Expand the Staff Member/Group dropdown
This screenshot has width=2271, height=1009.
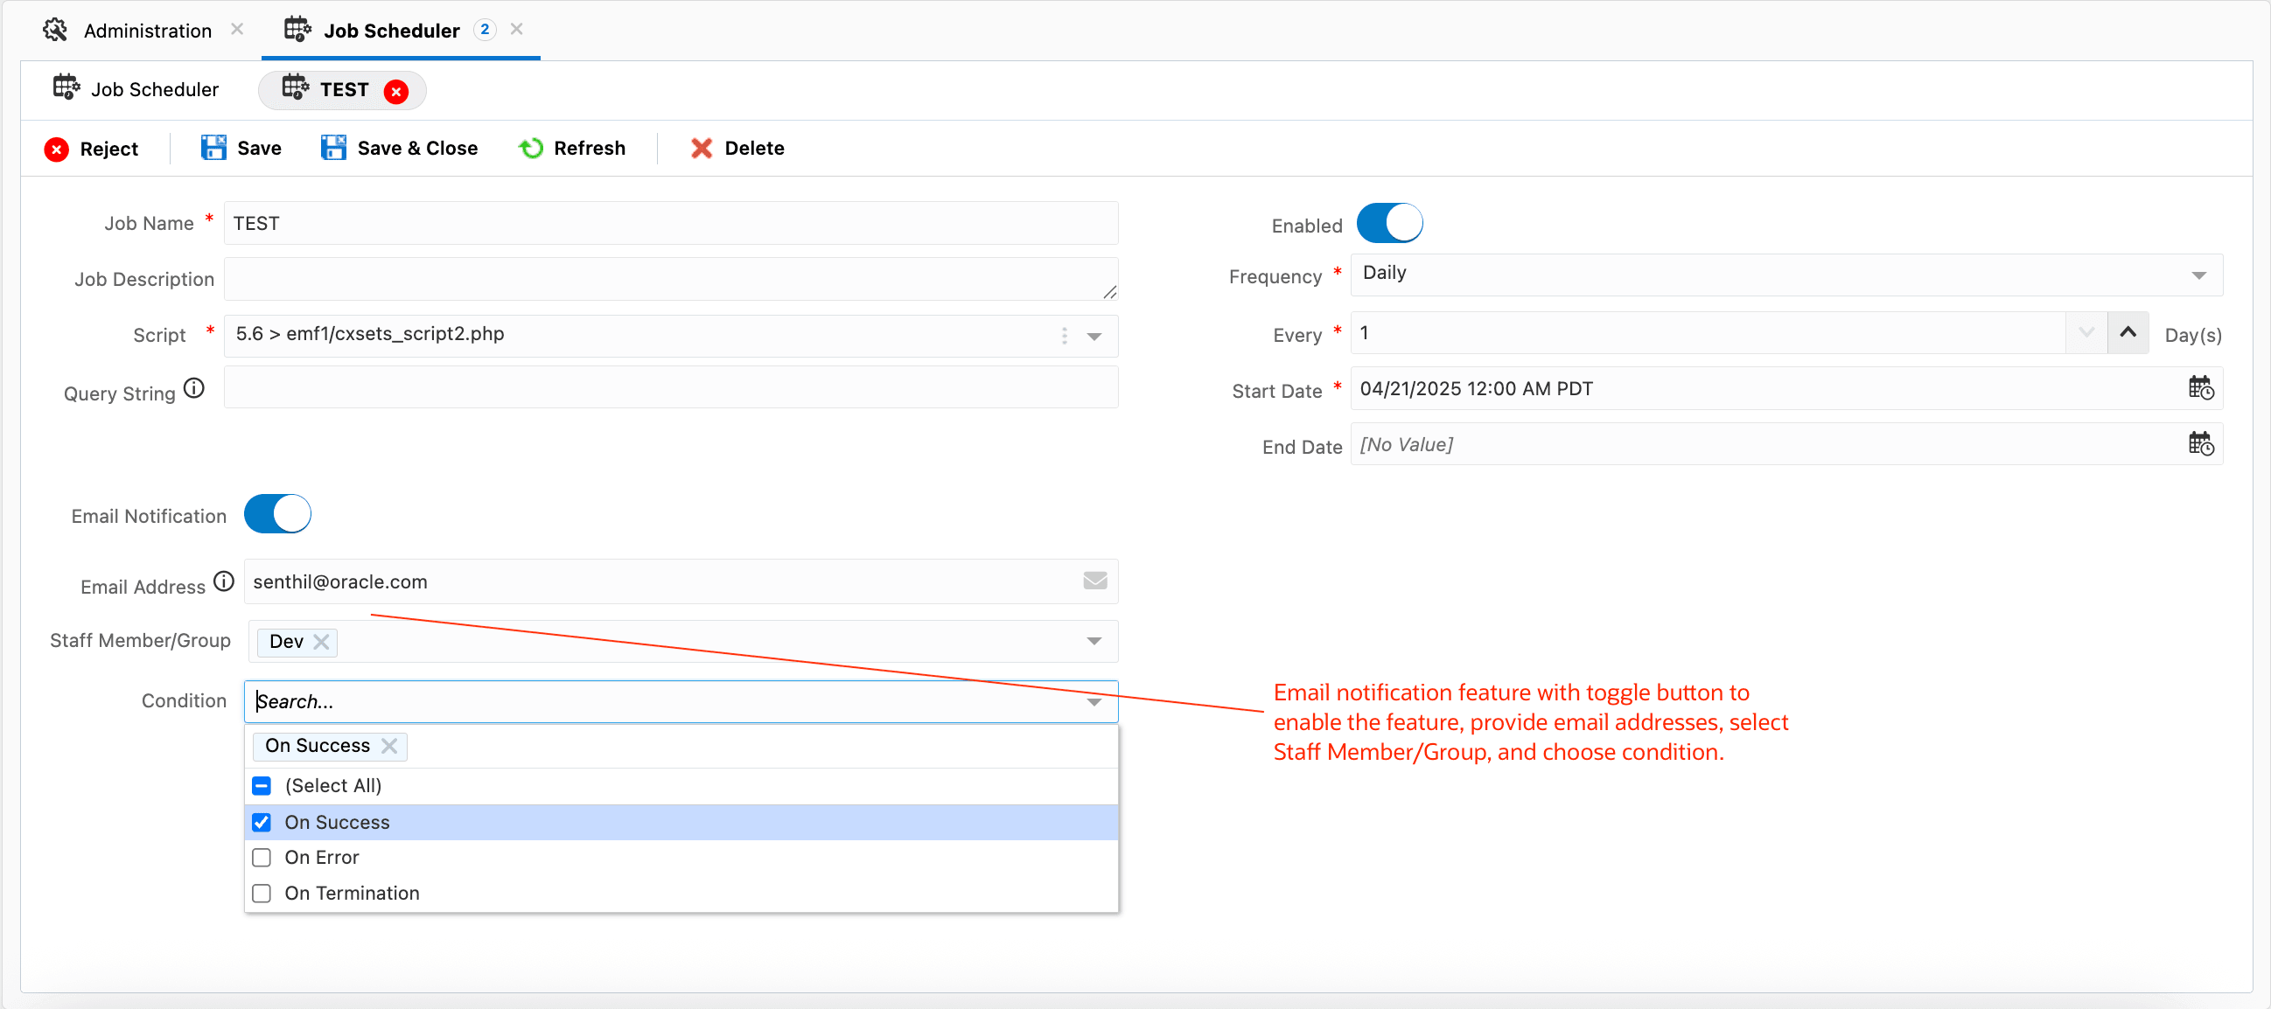tap(1094, 642)
